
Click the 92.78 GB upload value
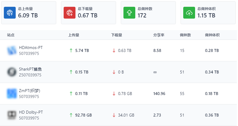click(83, 115)
